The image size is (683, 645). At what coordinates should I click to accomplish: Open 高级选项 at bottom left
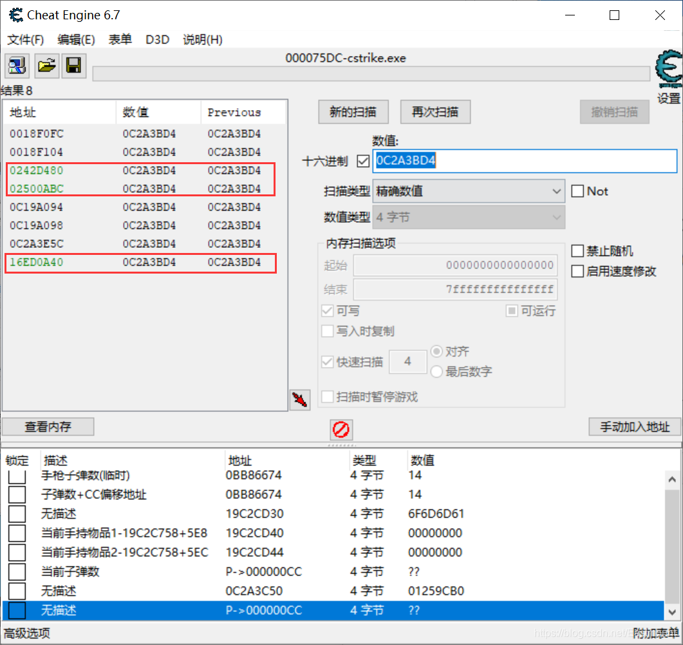(27, 633)
